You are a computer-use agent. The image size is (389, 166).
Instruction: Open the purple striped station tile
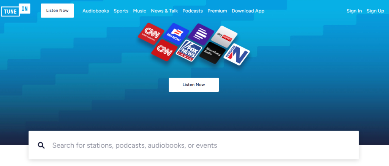point(201,34)
